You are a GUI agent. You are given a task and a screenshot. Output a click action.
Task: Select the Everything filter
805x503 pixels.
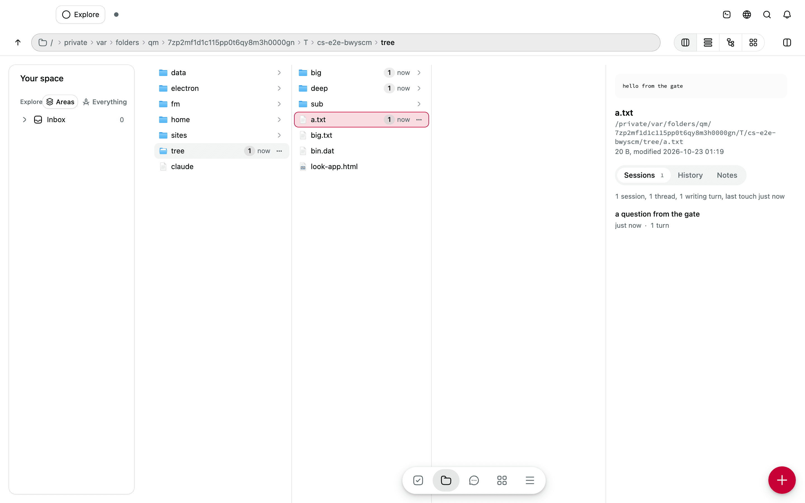click(105, 102)
